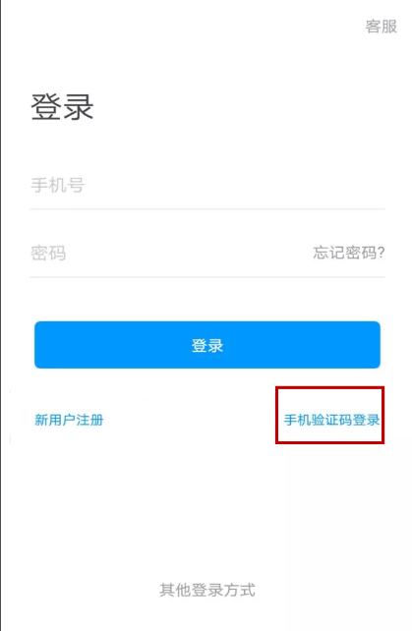This screenshot has width=412, height=631.
Task: Contact support at the top-right corner
Action: [381, 27]
